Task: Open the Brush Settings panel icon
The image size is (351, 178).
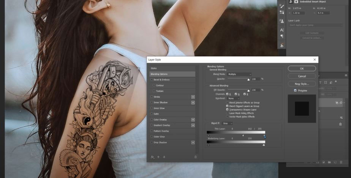Action: coord(281,6)
